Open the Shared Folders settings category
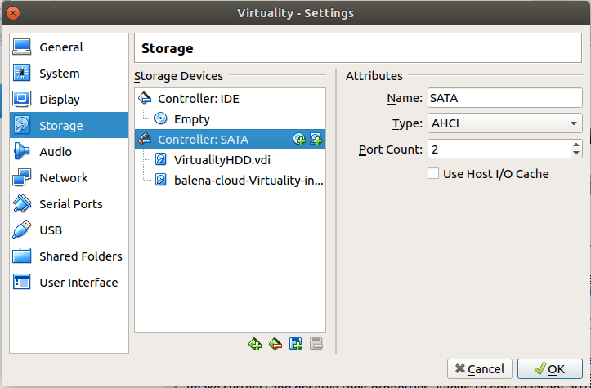Image resolution: width=591 pixels, height=388 pixels. click(x=69, y=256)
